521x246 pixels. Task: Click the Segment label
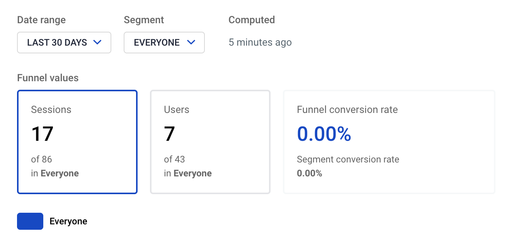click(x=144, y=20)
